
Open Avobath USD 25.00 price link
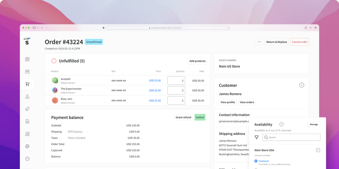(x=155, y=80)
